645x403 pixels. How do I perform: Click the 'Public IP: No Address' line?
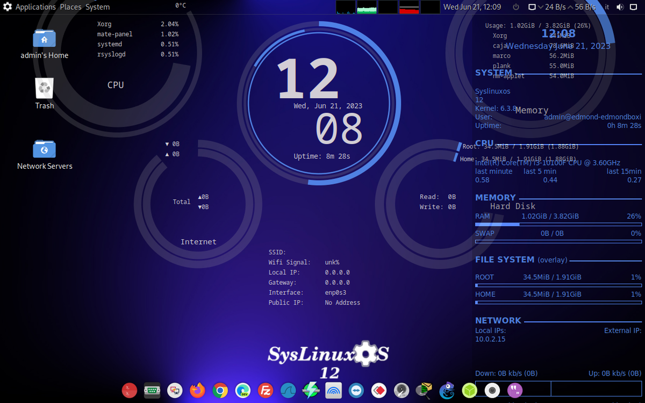click(314, 303)
